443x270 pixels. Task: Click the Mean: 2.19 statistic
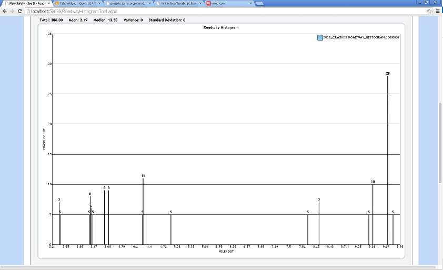[x=78, y=20]
